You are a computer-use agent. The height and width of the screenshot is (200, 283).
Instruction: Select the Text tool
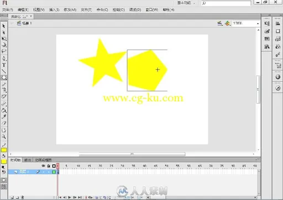pyautogui.click(x=4, y=65)
